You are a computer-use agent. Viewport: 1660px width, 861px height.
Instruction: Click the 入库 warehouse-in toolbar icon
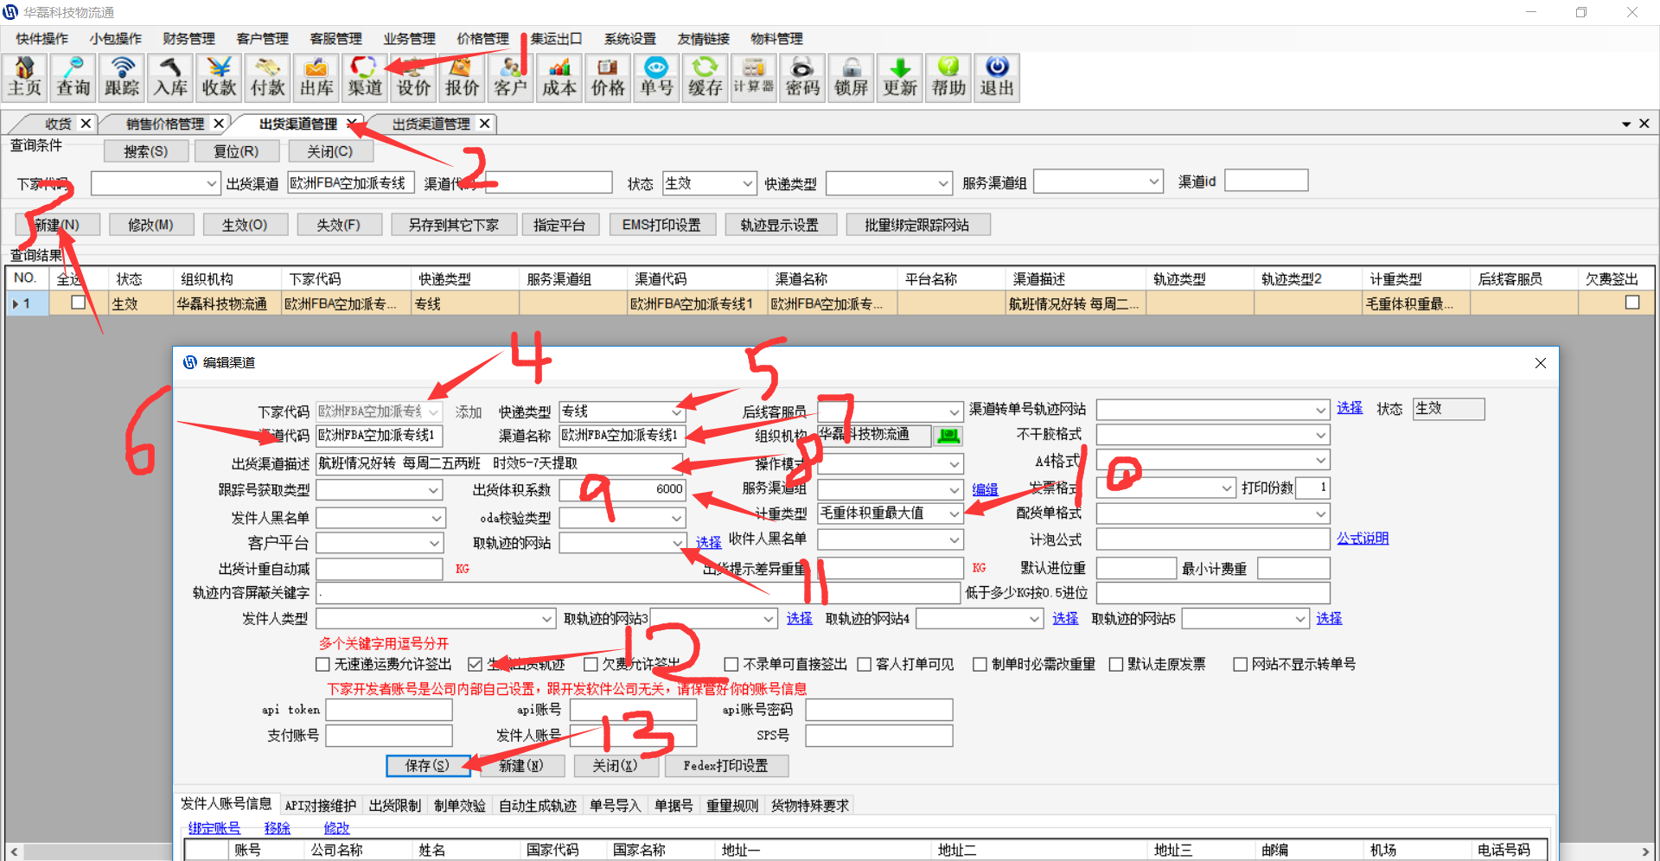[170, 77]
